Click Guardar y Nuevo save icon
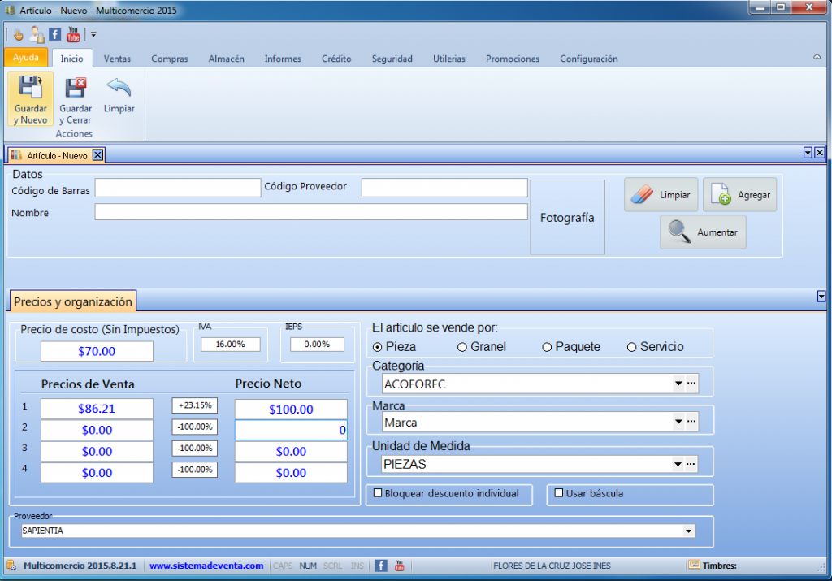 (x=30, y=87)
